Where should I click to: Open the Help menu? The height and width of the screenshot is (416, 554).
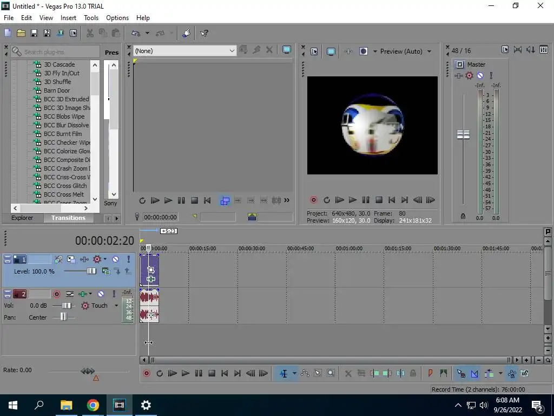coord(143,18)
